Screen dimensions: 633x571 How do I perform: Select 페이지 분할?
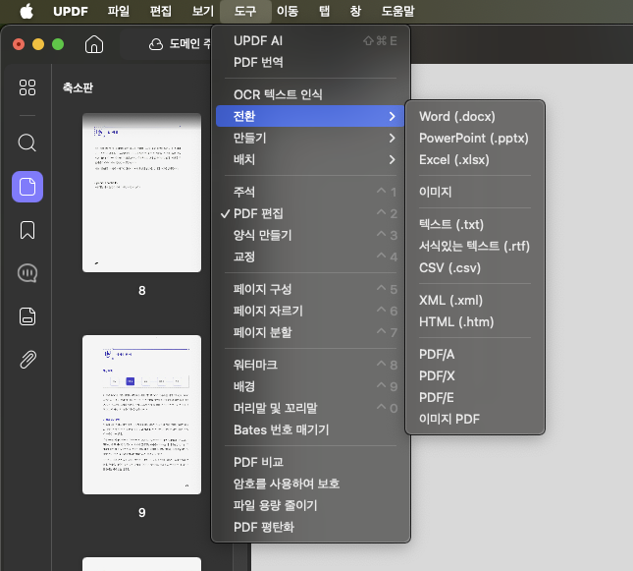pos(310,332)
